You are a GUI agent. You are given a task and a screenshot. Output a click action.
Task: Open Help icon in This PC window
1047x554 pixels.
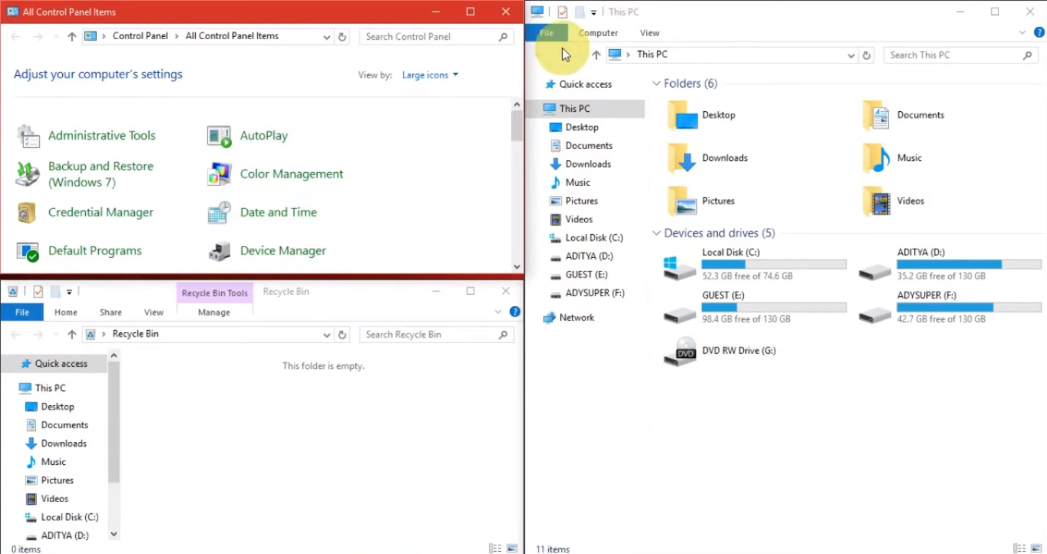[1039, 33]
